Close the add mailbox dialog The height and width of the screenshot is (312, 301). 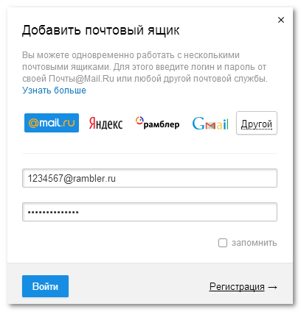[x=281, y=20]
